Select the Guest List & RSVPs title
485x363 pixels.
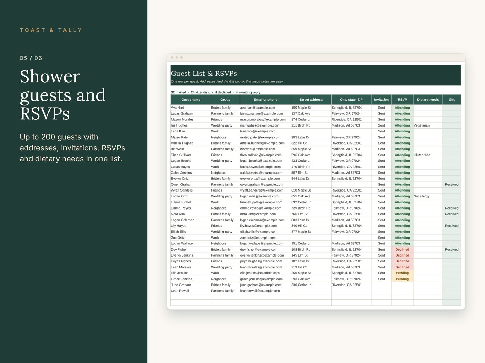click(204, 73)
